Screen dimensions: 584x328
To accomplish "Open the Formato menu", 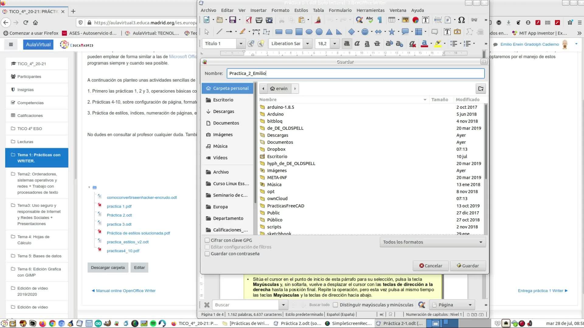I will coord(280,10).
